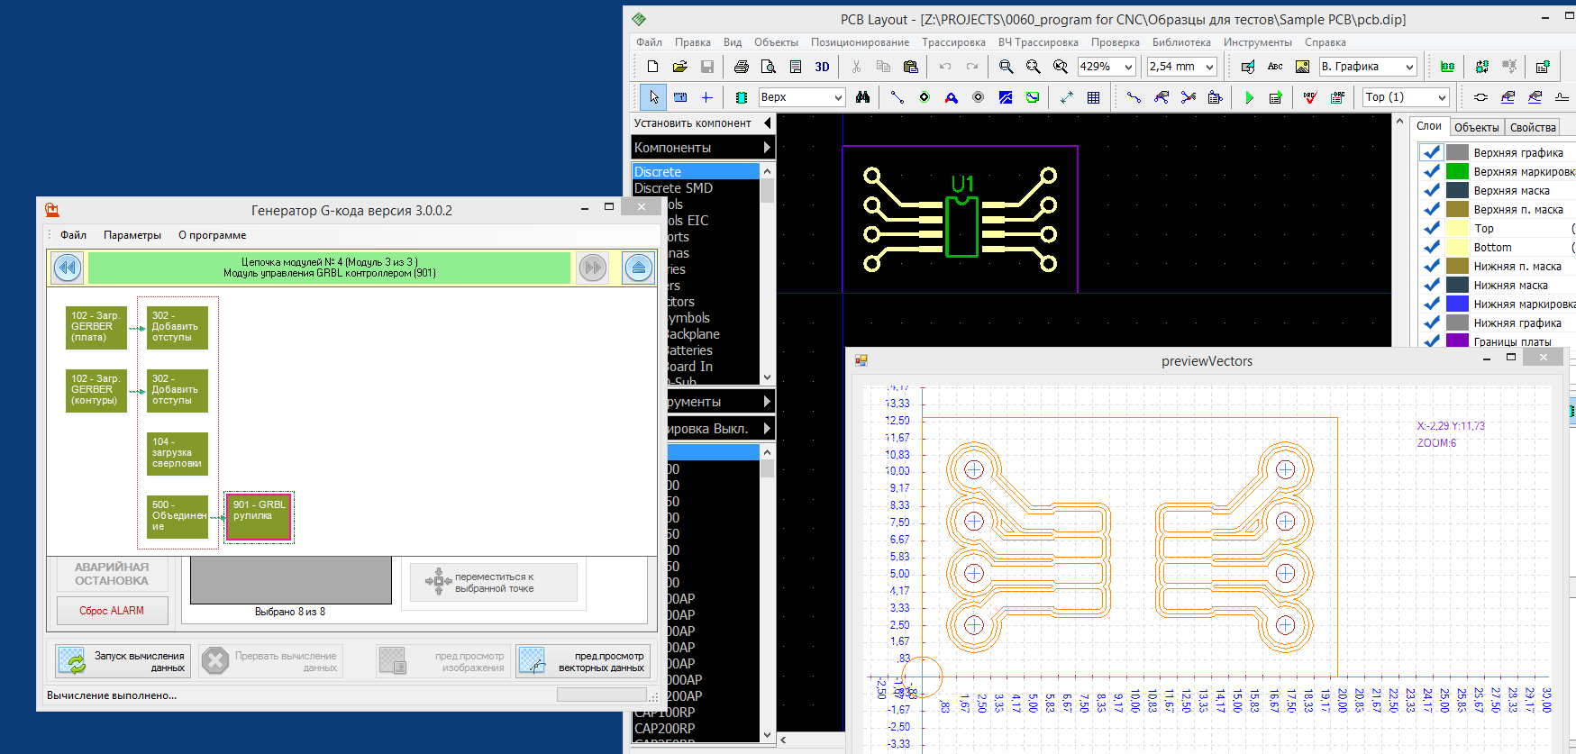Open the 2,54 mm grid dropdown
The height and width of the screenshot is (754, 1576).
click(1209, 67)
